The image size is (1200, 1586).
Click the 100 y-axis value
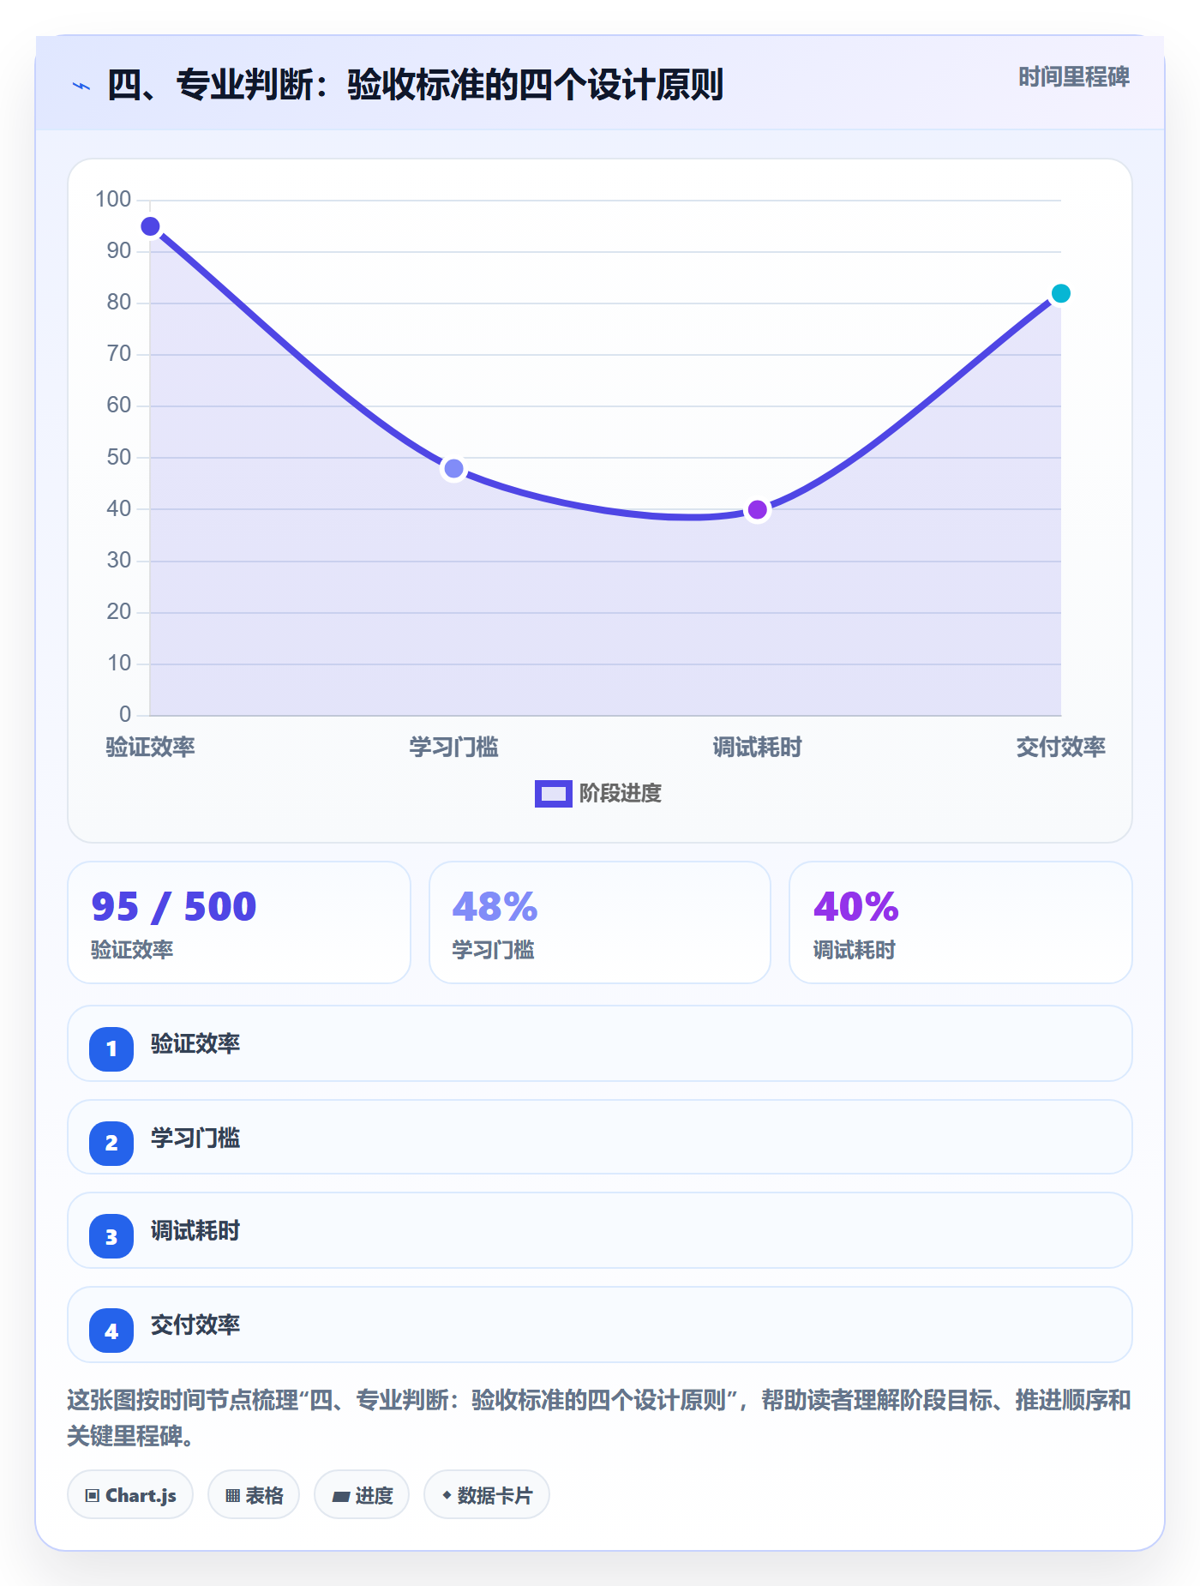(113, 199)
